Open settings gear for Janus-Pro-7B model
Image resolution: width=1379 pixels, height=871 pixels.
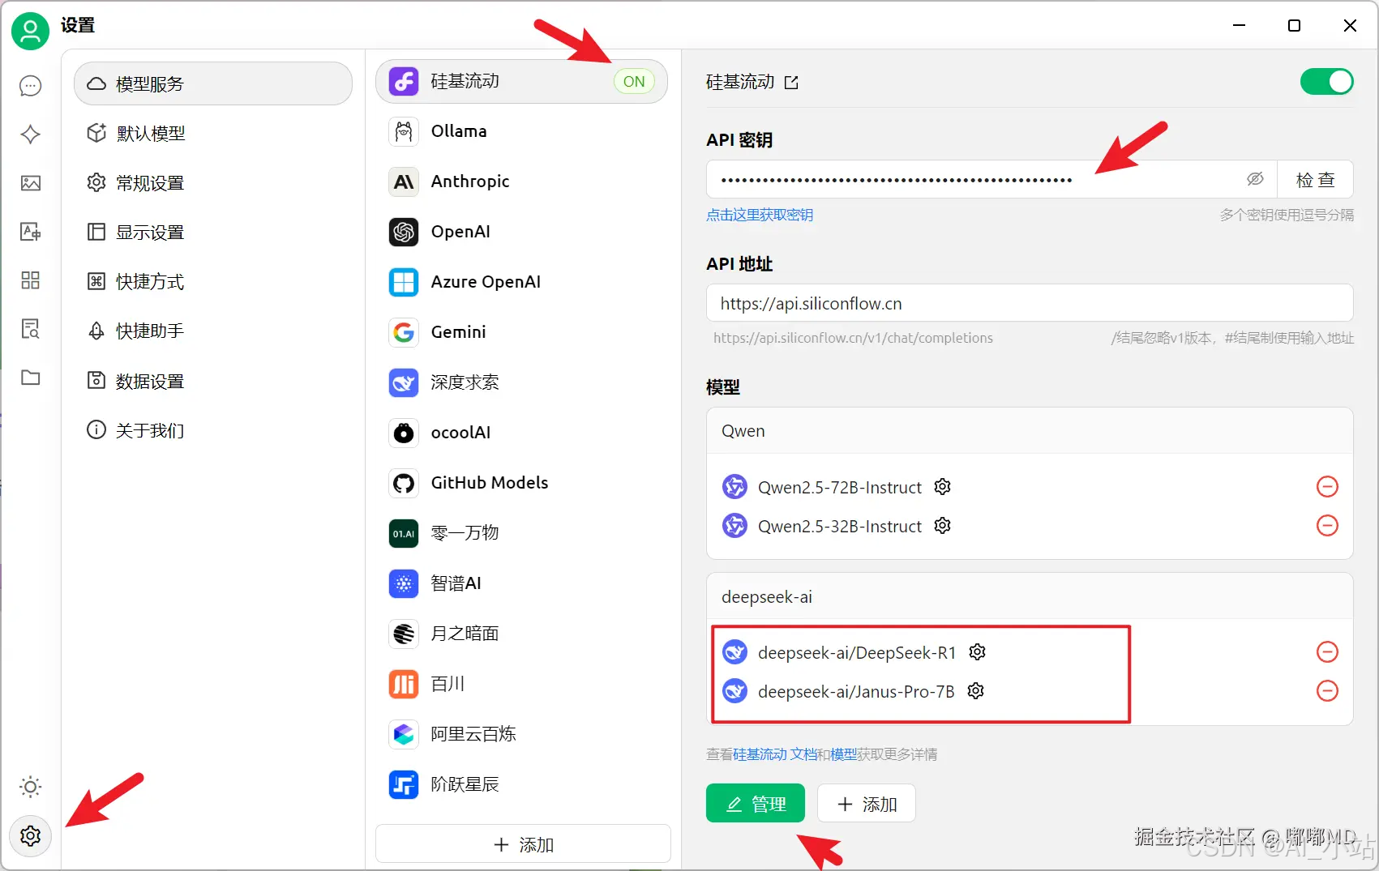click(x=976, y=691)
